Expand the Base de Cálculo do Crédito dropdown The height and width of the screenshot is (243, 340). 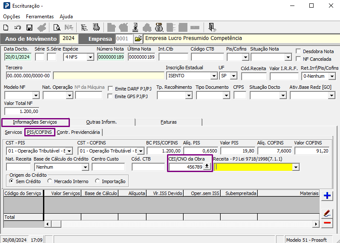pos(86,167)
